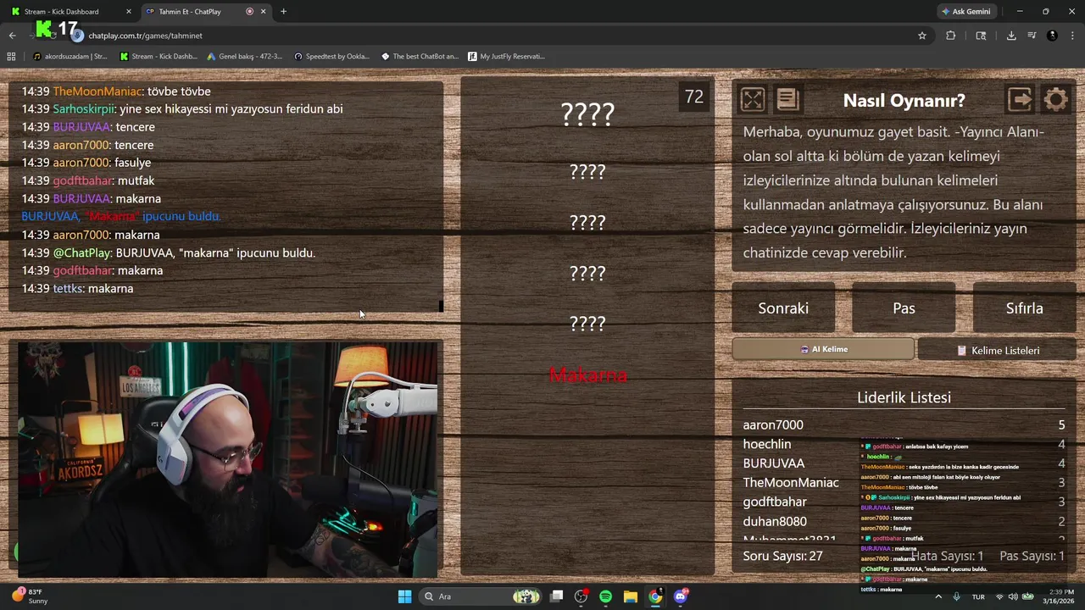Select the AI Kelime option

tap(823, 349)
